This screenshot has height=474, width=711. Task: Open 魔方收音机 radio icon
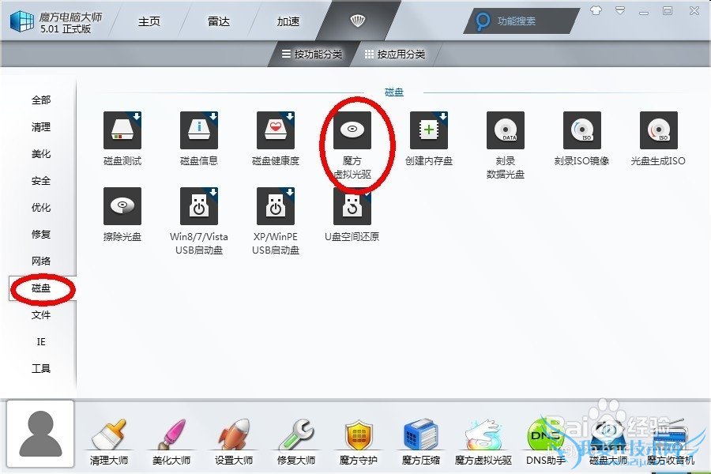pos(670,435)
